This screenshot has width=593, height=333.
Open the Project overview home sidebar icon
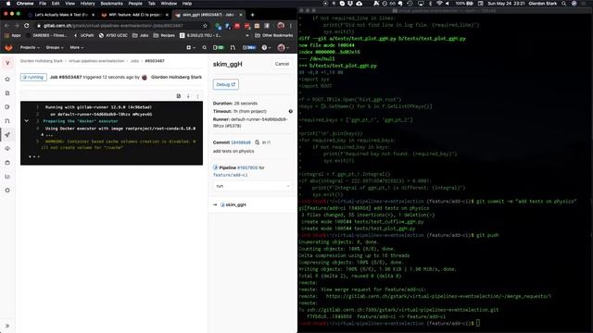pyautogui.click(x=7, y=79)
